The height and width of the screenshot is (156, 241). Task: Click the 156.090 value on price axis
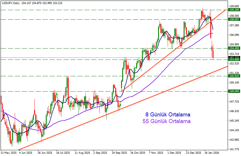tap(233, 35)
